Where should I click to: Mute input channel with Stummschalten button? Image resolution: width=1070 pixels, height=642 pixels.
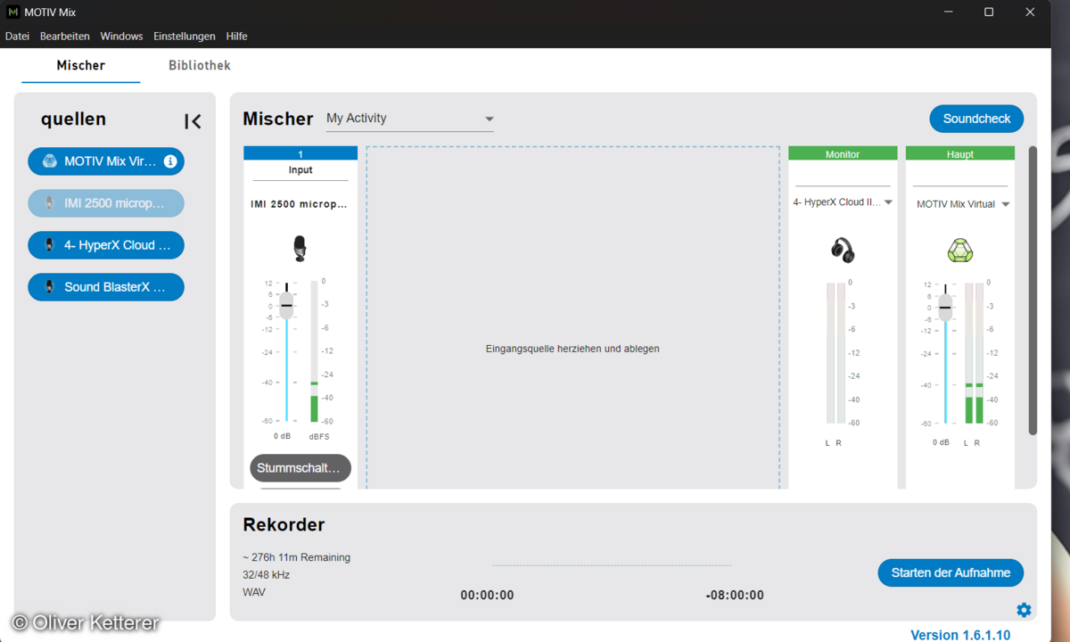300,468
